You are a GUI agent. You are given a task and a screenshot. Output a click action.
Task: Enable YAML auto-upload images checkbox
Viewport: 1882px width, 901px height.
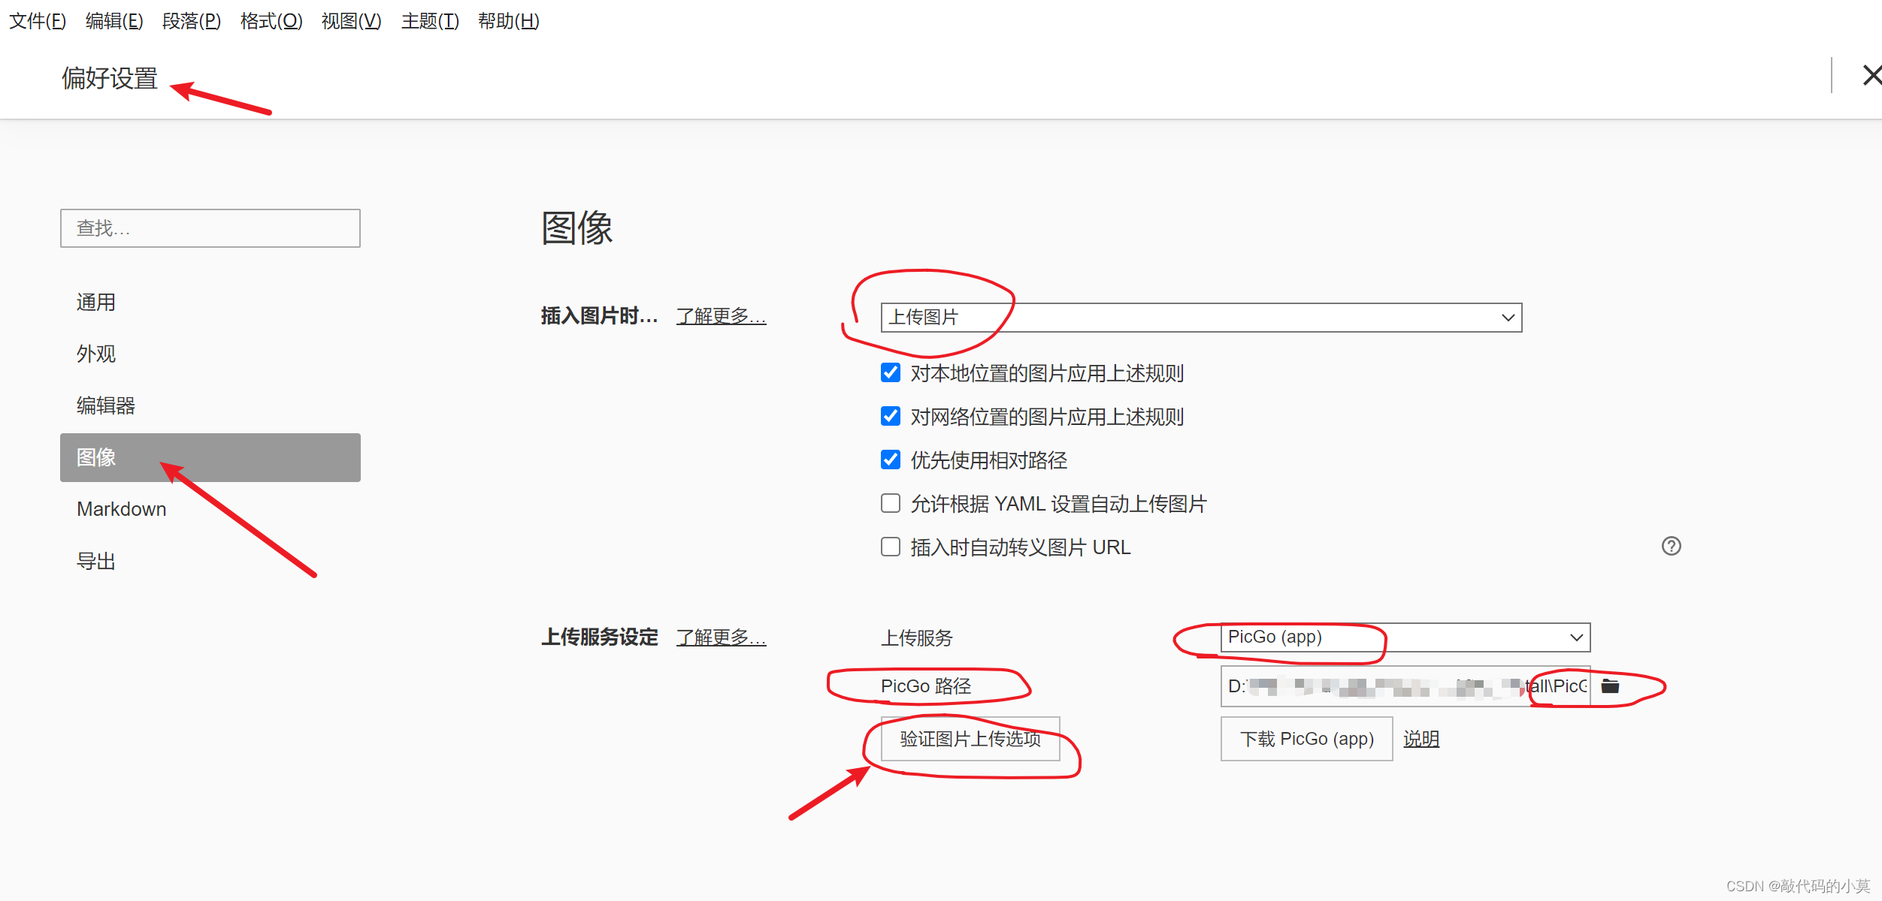891,503
